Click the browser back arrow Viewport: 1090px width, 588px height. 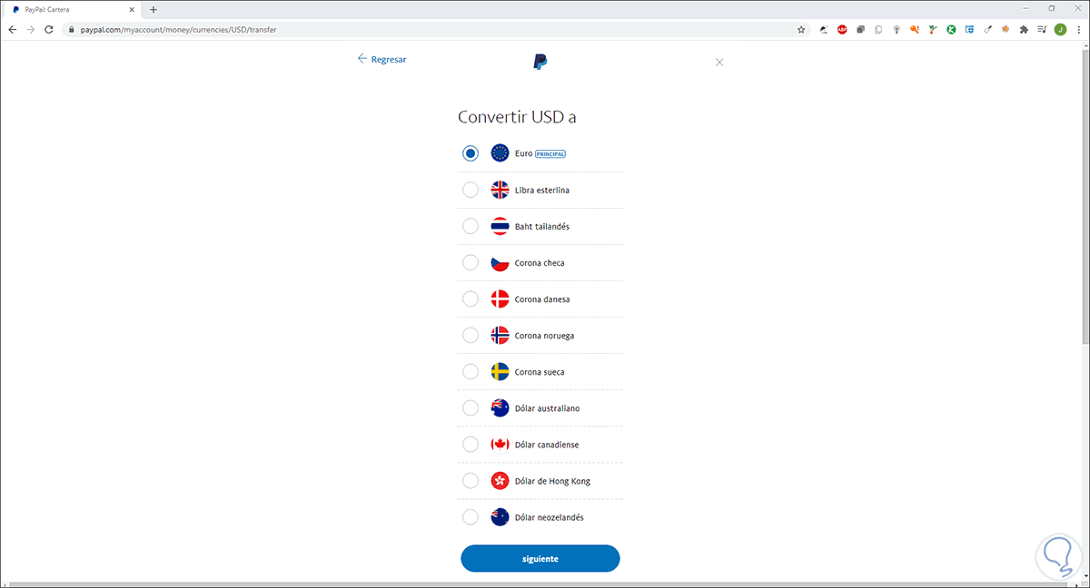click(x=13, y=29)
